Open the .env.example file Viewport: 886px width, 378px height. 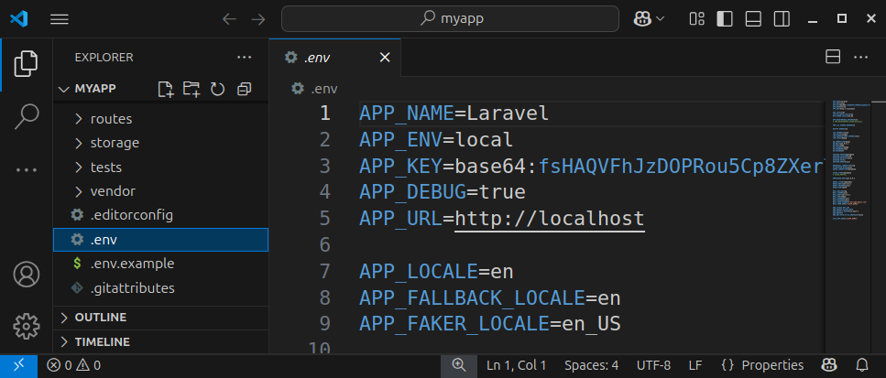pos(160,264)
